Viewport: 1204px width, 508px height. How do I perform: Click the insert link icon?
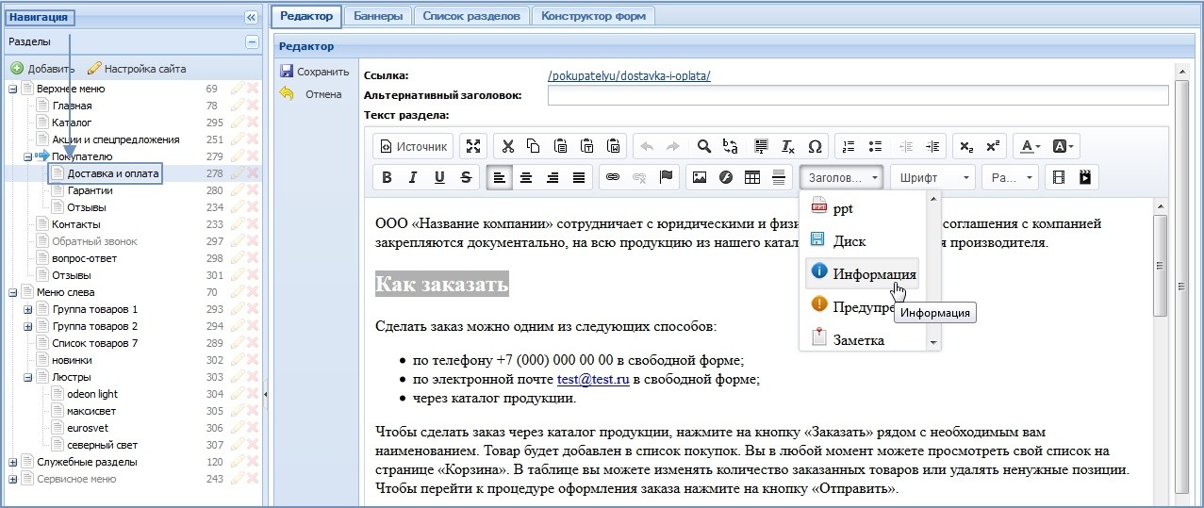click(x=613, y=177)
